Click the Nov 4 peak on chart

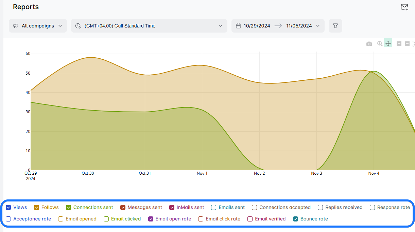[x=374, y=71]
